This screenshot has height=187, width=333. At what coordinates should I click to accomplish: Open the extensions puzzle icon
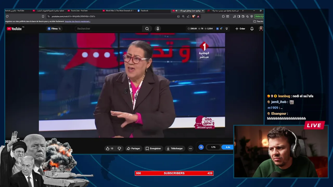223,16
